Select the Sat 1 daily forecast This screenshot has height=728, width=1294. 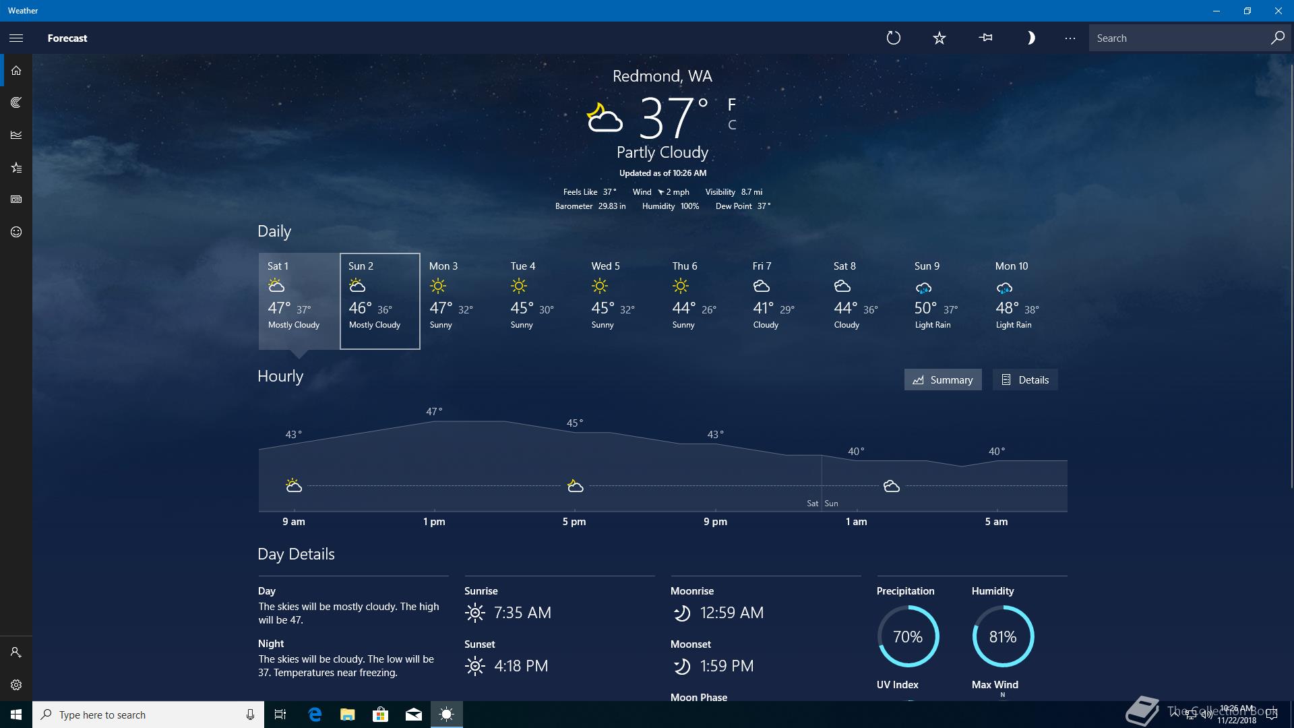click(x=299, y=301)
